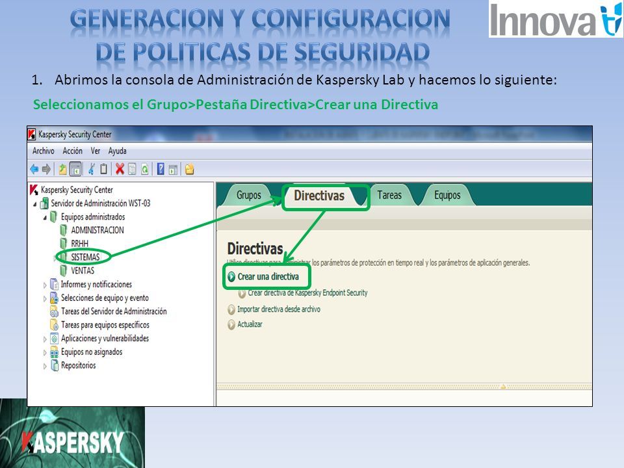The height and width of the screenshot is (468, 624).
Task: Collapse the Equipos administrados node
Action: (45, 218)
